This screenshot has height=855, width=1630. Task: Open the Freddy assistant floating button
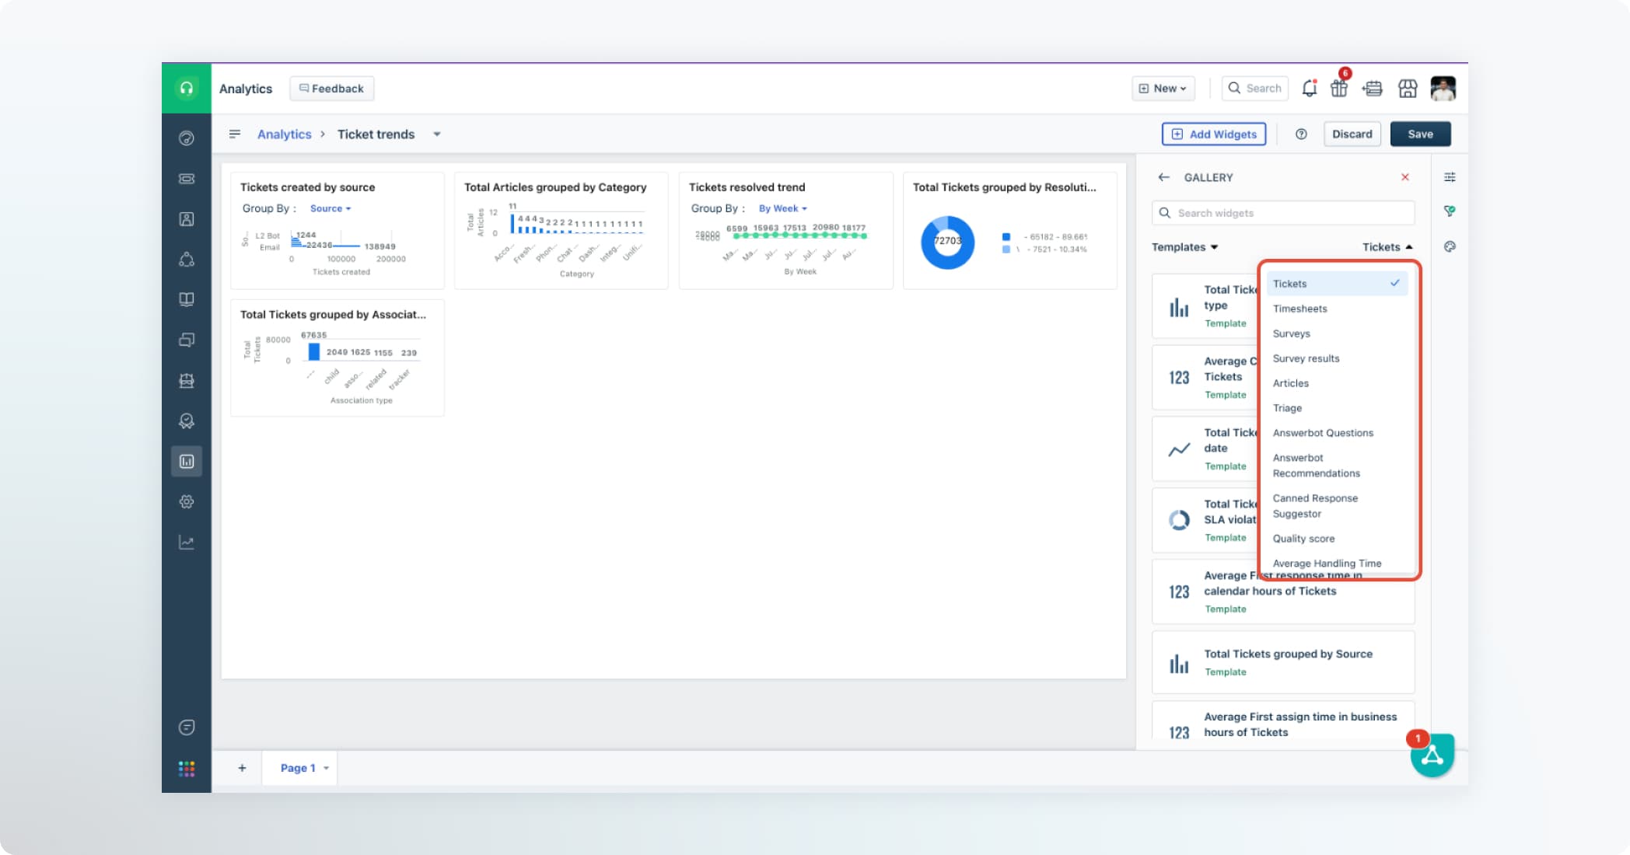[x=1432, y=755]
